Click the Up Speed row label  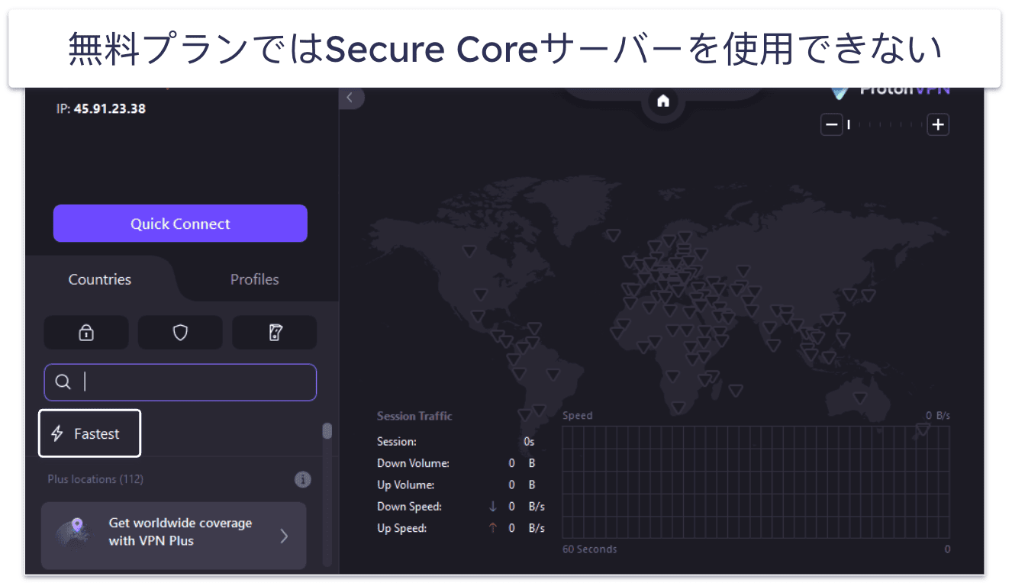click(401, 528)
